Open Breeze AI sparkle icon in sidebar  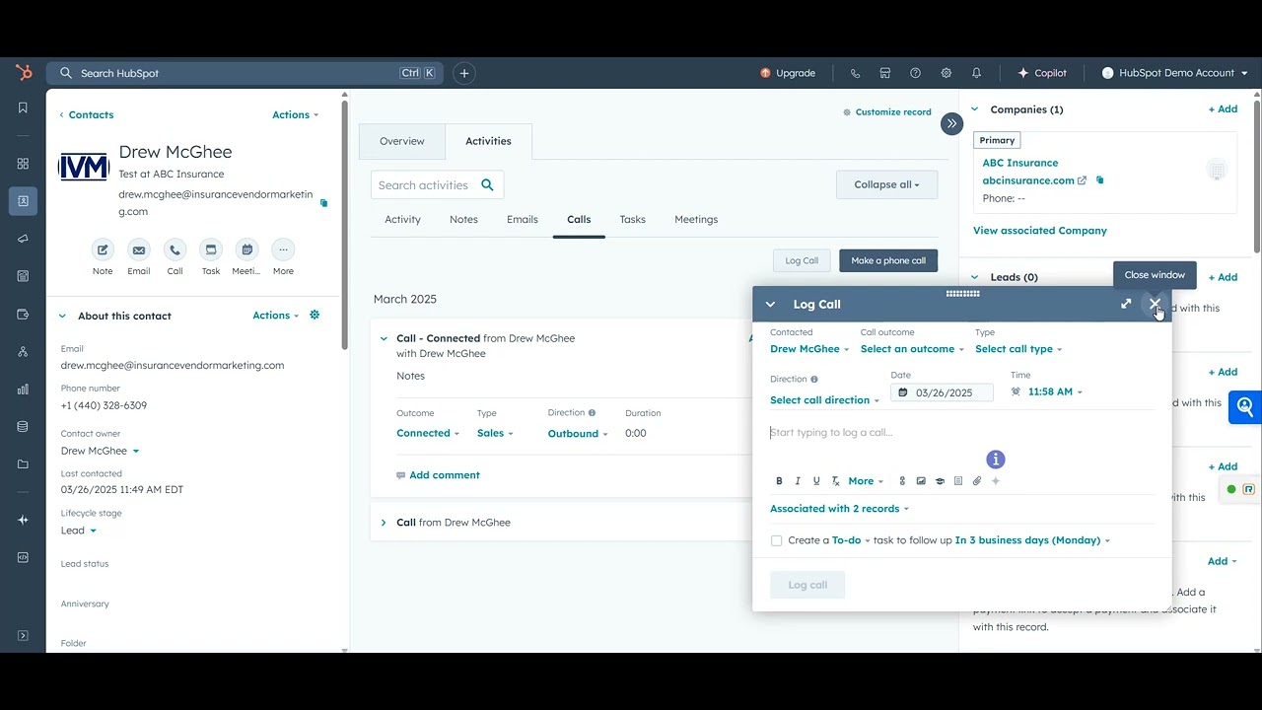[x=23, y=520]
